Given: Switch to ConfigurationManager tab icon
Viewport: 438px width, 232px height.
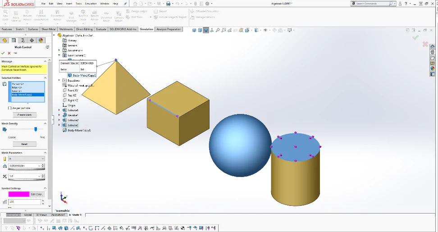Looking at the screenshot, I should (x=23, y=41).
